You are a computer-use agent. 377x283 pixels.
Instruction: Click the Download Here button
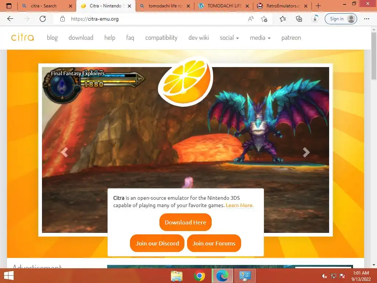click(186, 222)
